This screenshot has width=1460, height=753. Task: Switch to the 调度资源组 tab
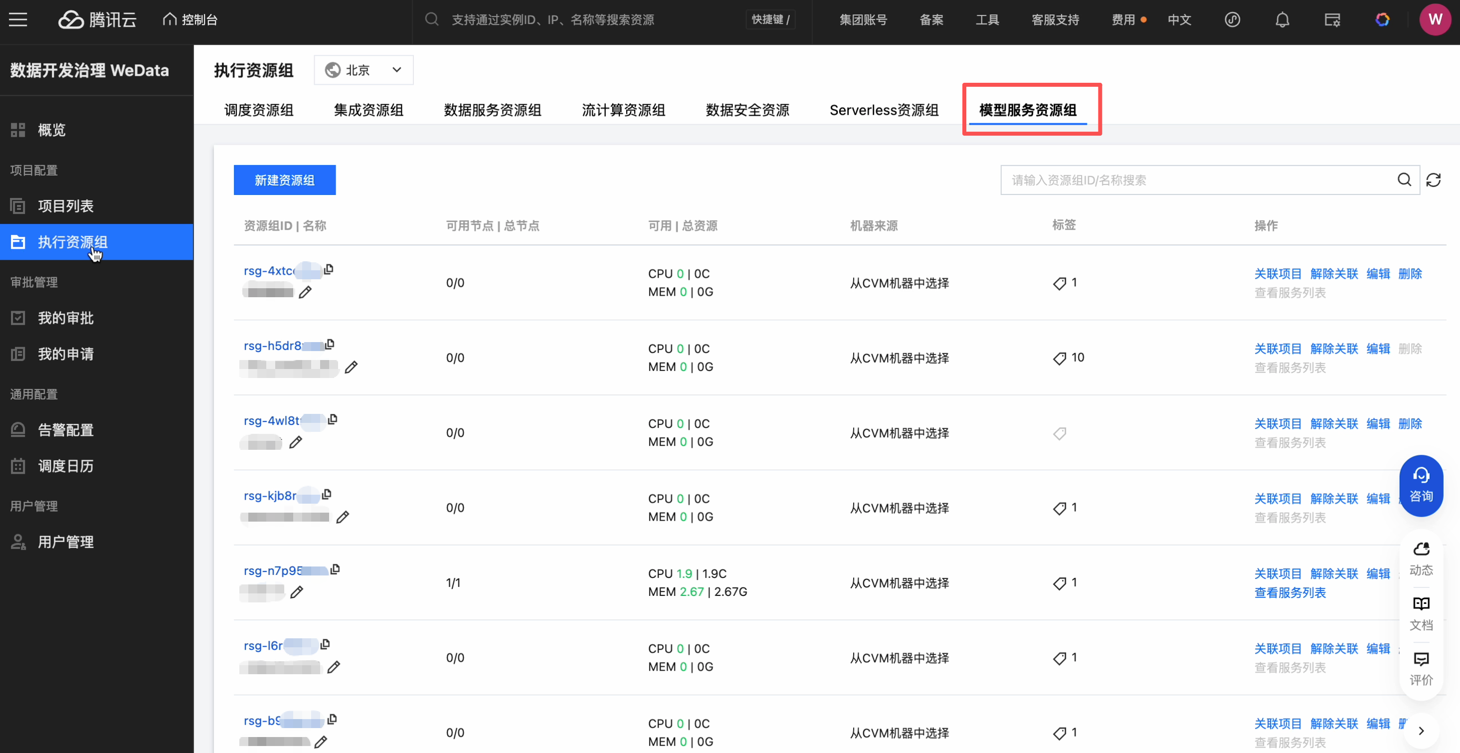click(258, 110)
